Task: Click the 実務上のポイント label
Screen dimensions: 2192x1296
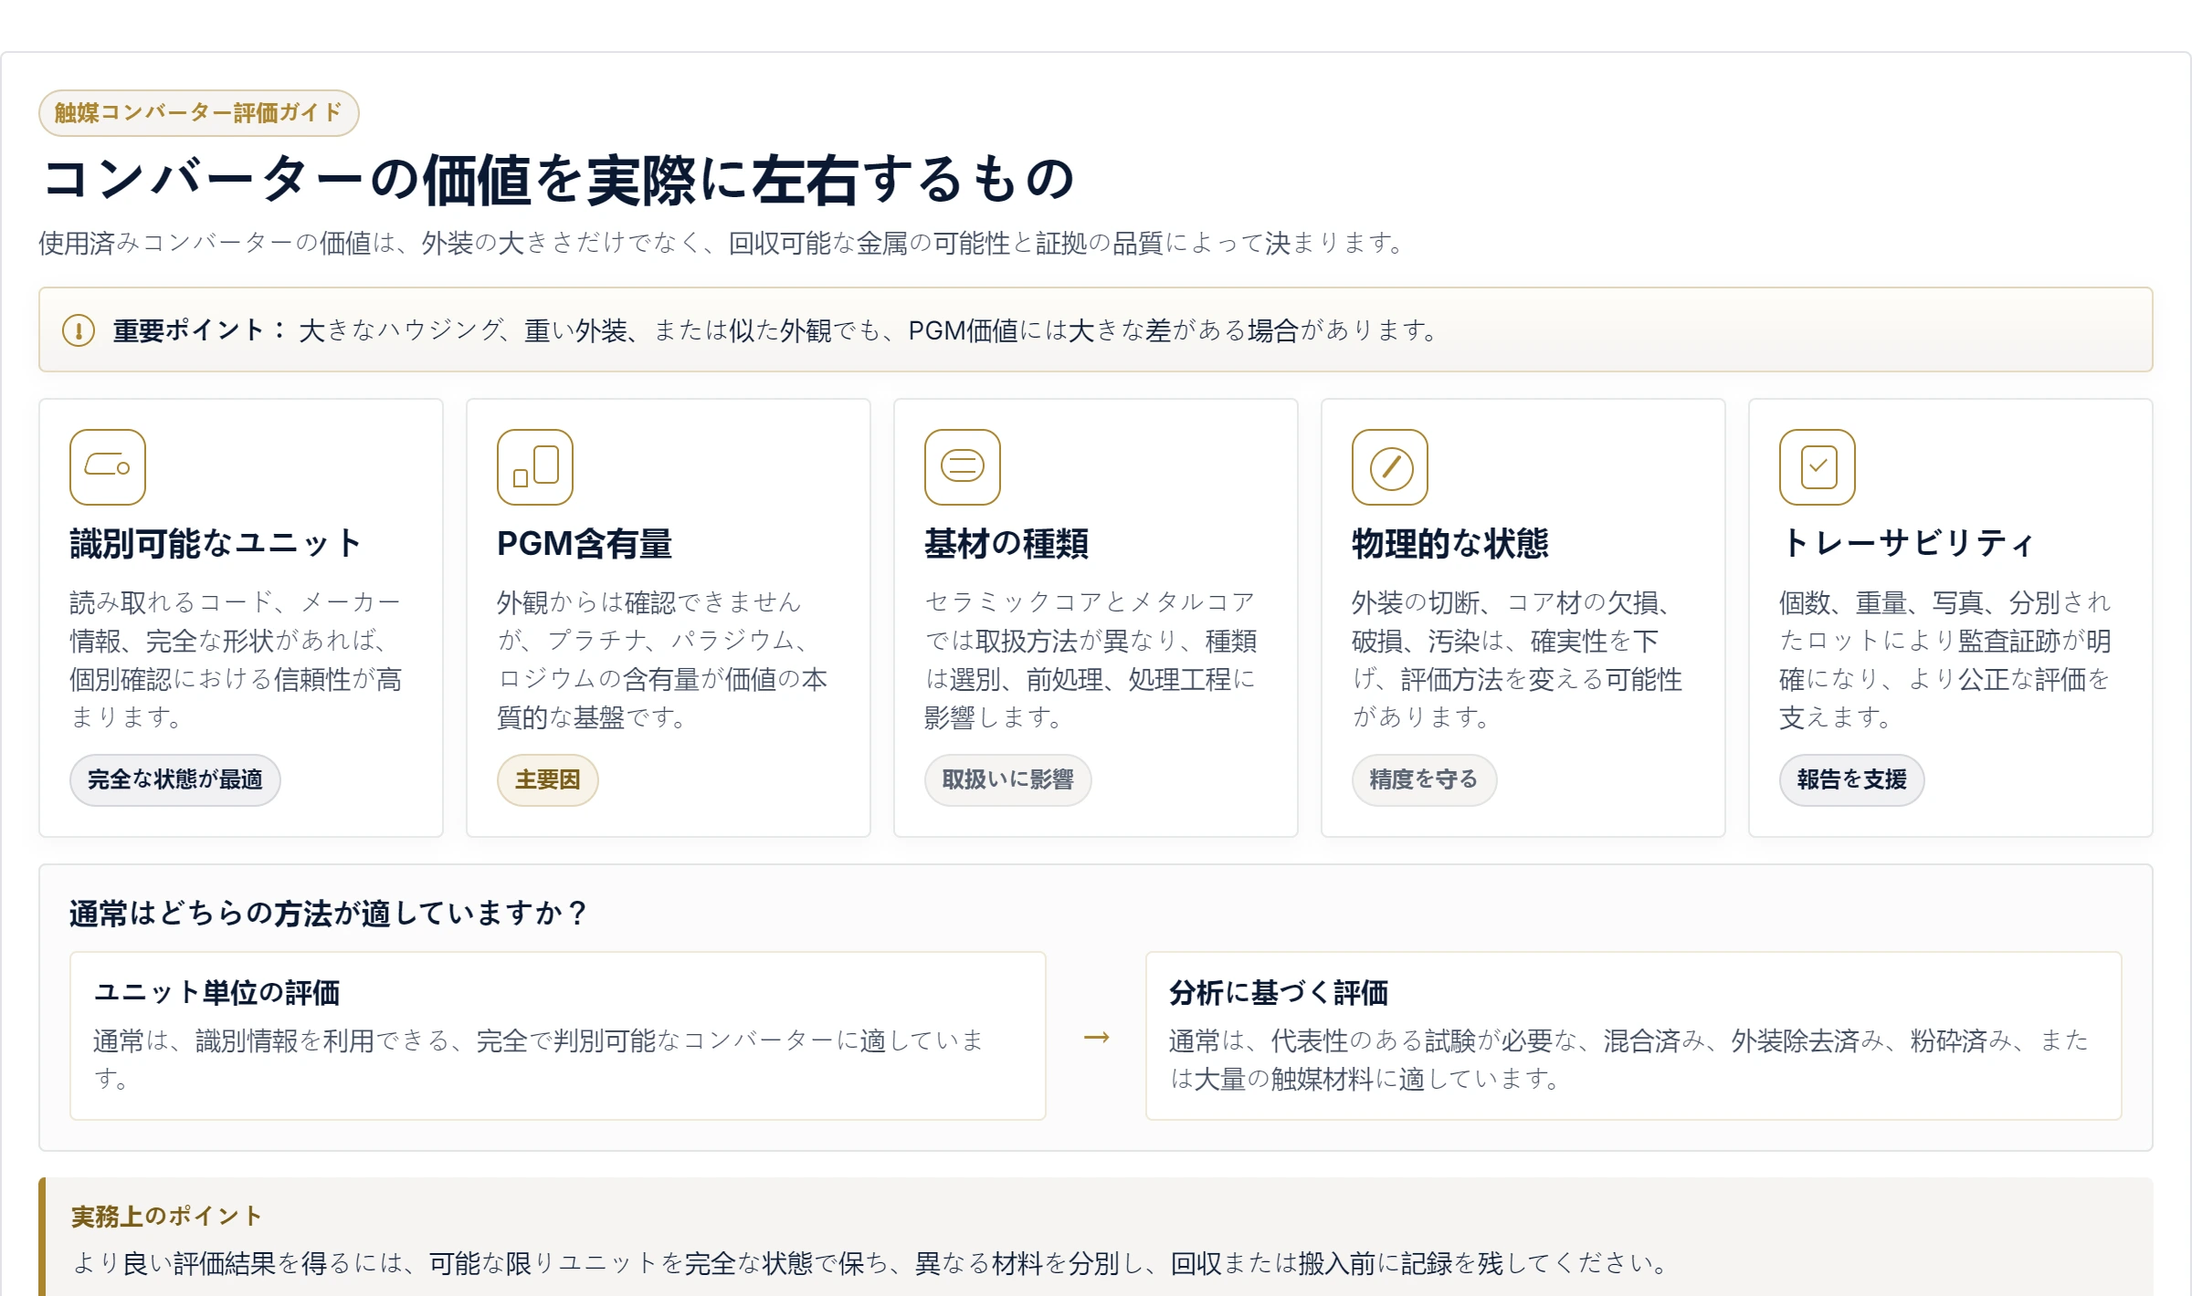Action: coord(166,1217)
